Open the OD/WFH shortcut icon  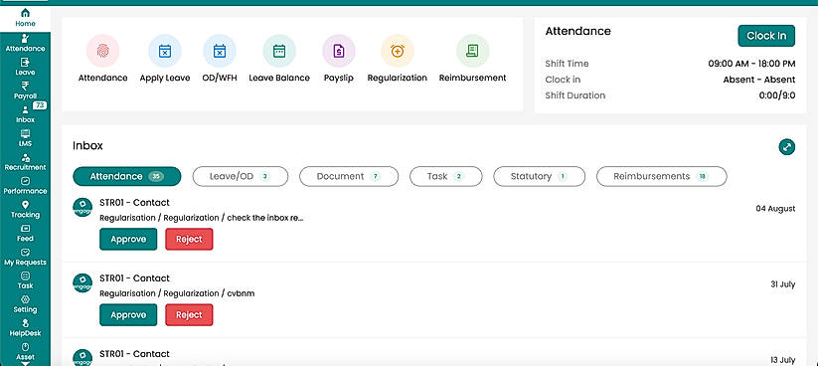(219, 51)
